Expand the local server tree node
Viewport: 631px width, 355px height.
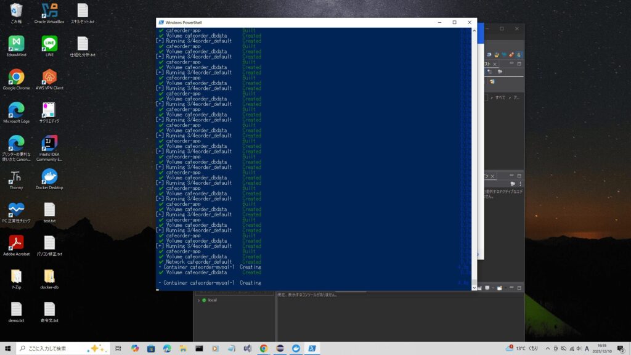[198, 300]
